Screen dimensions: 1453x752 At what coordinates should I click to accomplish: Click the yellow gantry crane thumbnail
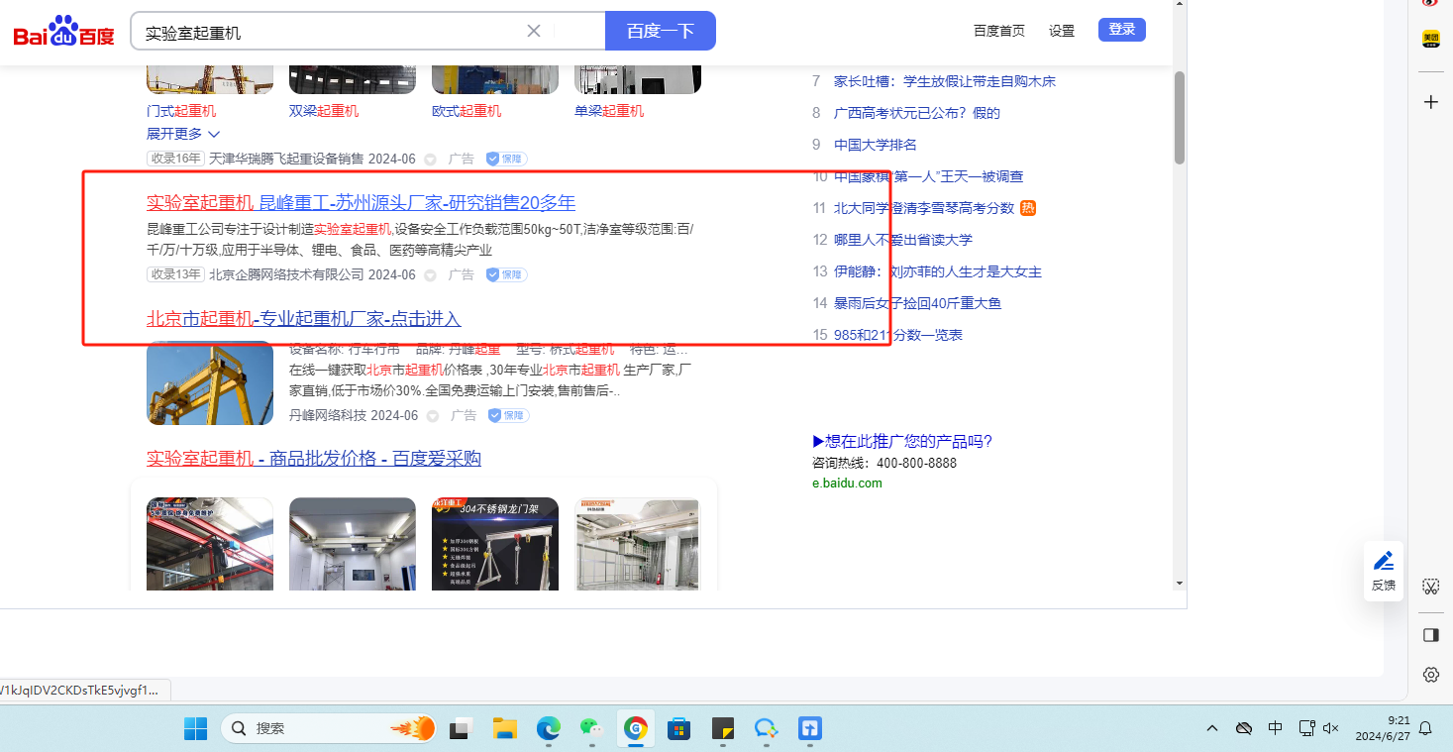pyautogui.click(x=210, y=383)
